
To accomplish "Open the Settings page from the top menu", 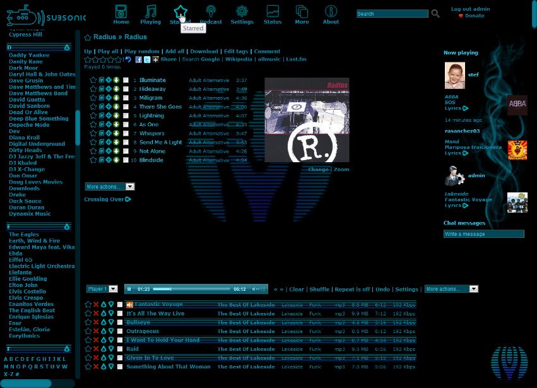I will click(x=242, y=15).
